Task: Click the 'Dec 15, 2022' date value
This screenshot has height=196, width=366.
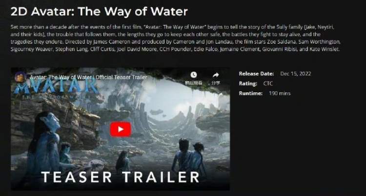Action: pos(296,74)
